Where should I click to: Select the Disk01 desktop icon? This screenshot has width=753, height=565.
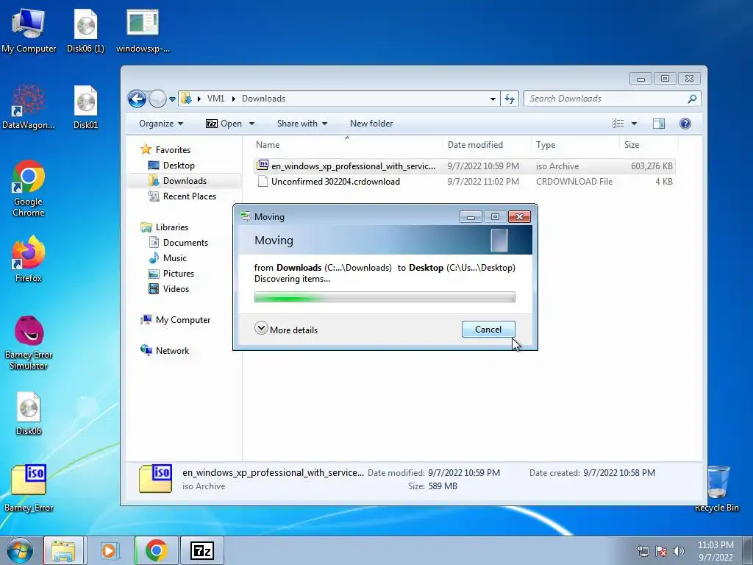click(85, 107)
